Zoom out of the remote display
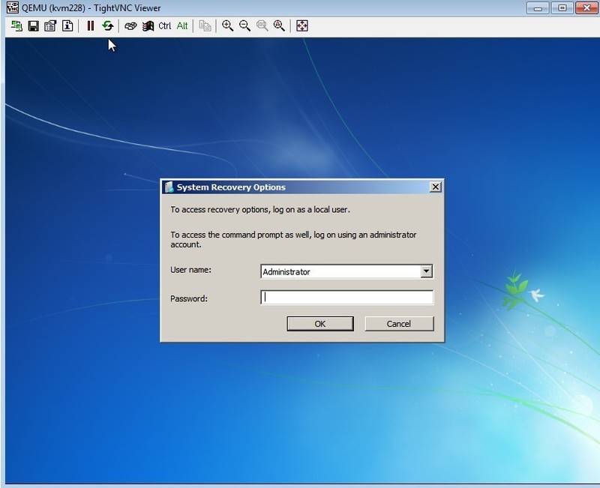 245,26
